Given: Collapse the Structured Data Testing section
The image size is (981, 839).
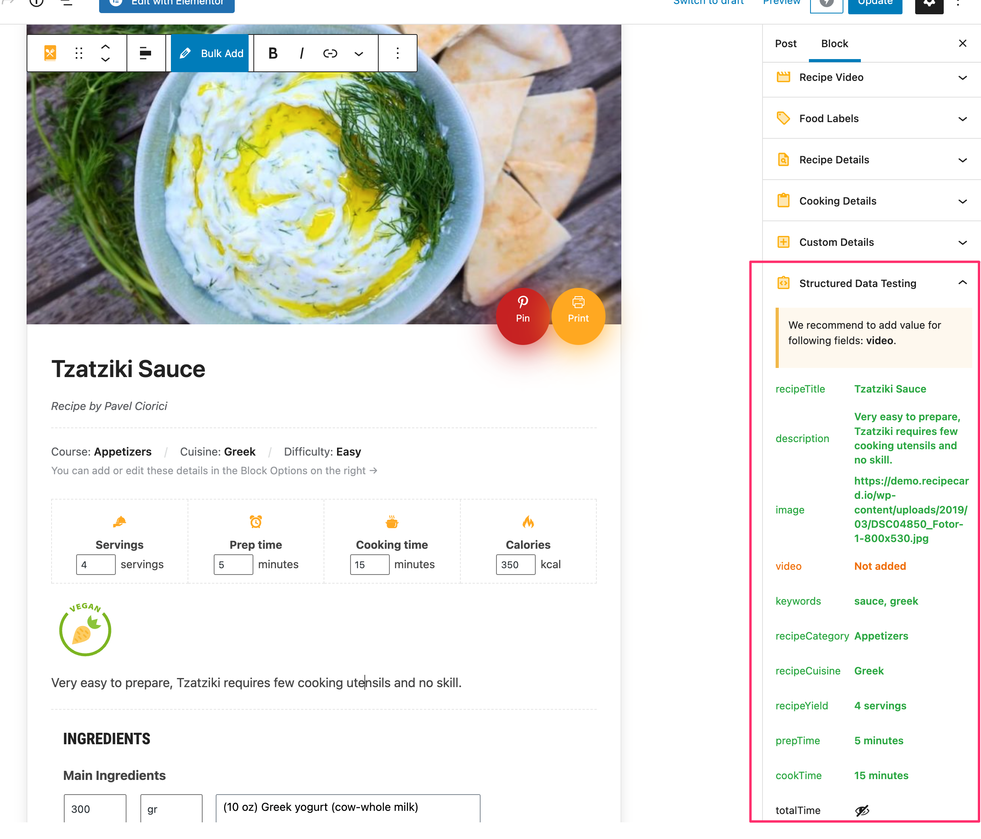Looking at the screenshot, I should click(962, 283).
